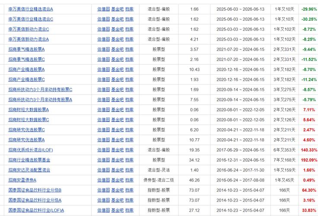Viewport: 318px width, 216px height.
Task: Open 档案 for 申万菱信新动力混合C
Action: coord(129,29)
